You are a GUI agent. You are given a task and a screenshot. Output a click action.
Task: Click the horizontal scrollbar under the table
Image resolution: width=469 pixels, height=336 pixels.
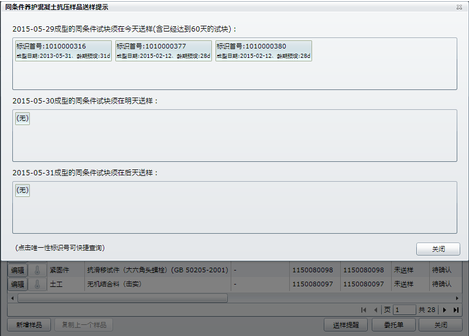pos(122,297)
